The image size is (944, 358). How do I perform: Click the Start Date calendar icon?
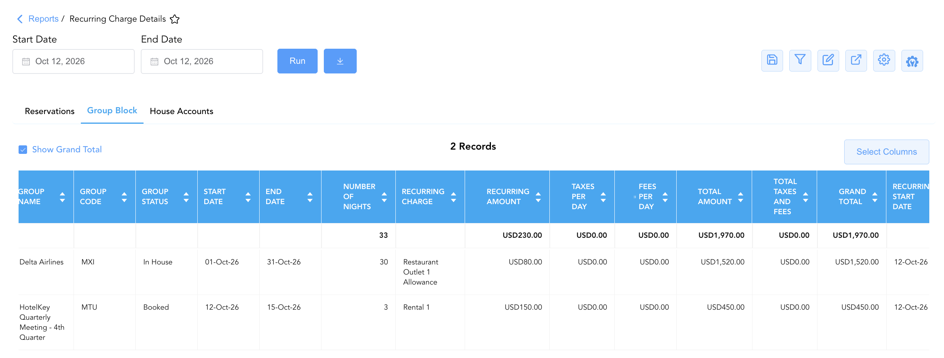click(x=26, y=61)
